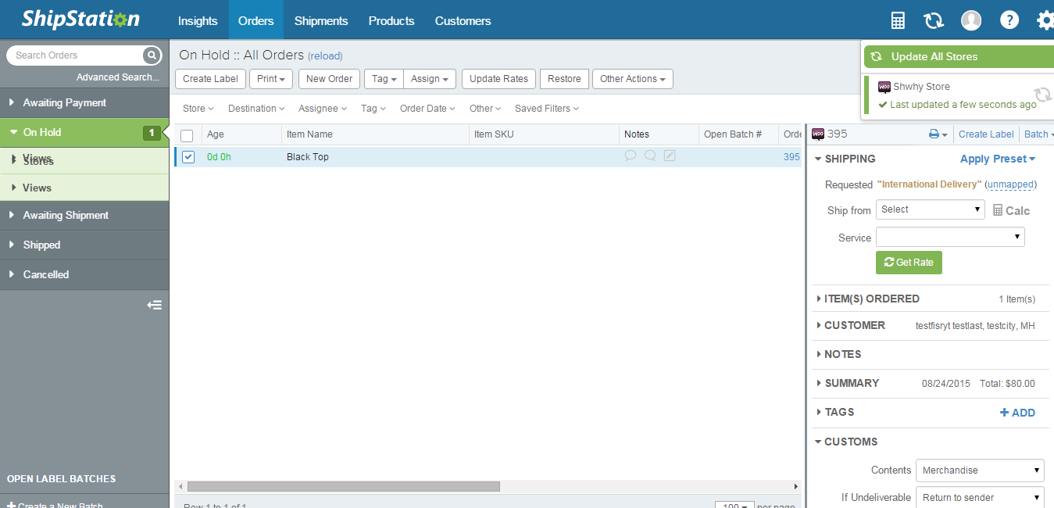Open the Tag toolbar dropdown button
The image size is (1054, 508).
384,79
